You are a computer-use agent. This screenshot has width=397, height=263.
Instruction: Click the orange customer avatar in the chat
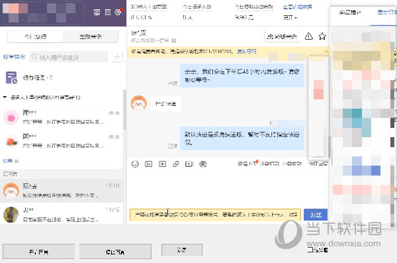139,103
